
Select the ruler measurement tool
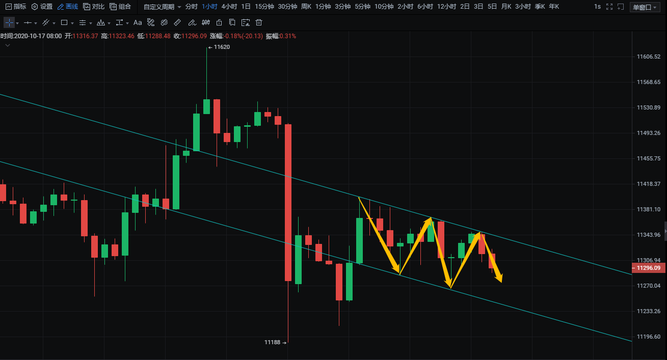(x=177, y=22)
